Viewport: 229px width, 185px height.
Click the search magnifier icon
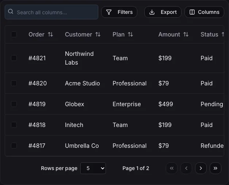(x=11, y=11)
